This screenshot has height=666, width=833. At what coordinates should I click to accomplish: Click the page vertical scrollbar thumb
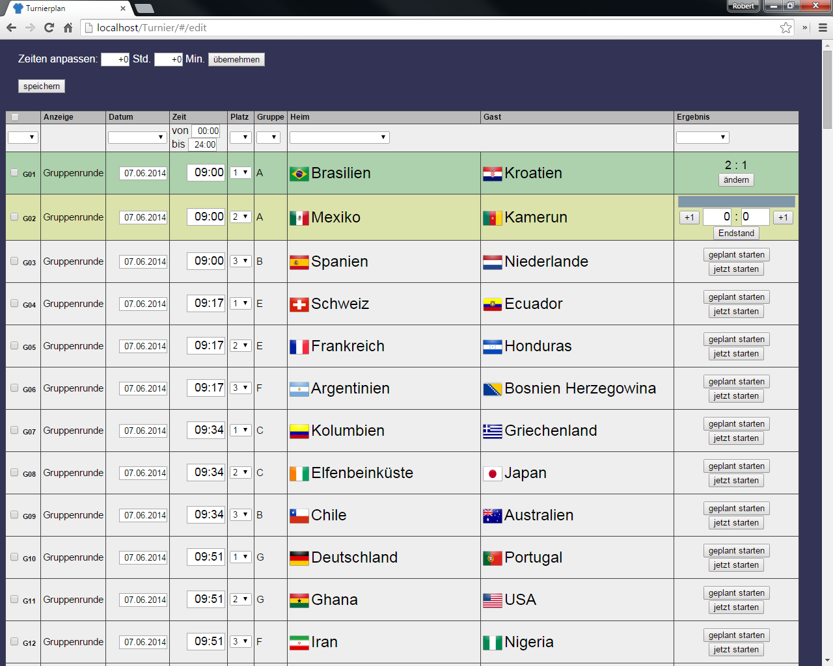[827, 89]
